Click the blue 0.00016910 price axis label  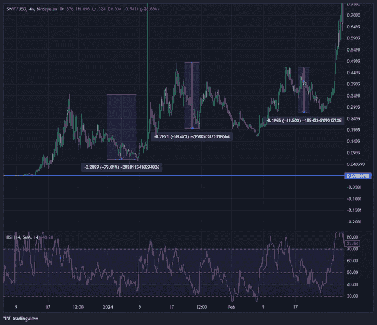coord(358,176)
